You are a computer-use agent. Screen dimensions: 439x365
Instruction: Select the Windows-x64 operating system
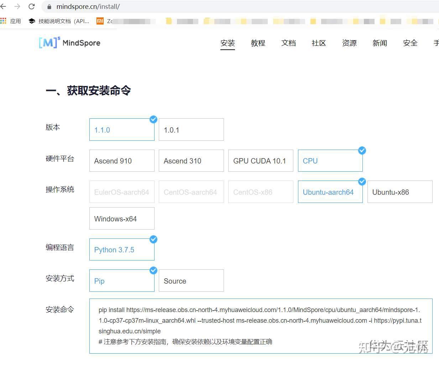pos(122,218)
